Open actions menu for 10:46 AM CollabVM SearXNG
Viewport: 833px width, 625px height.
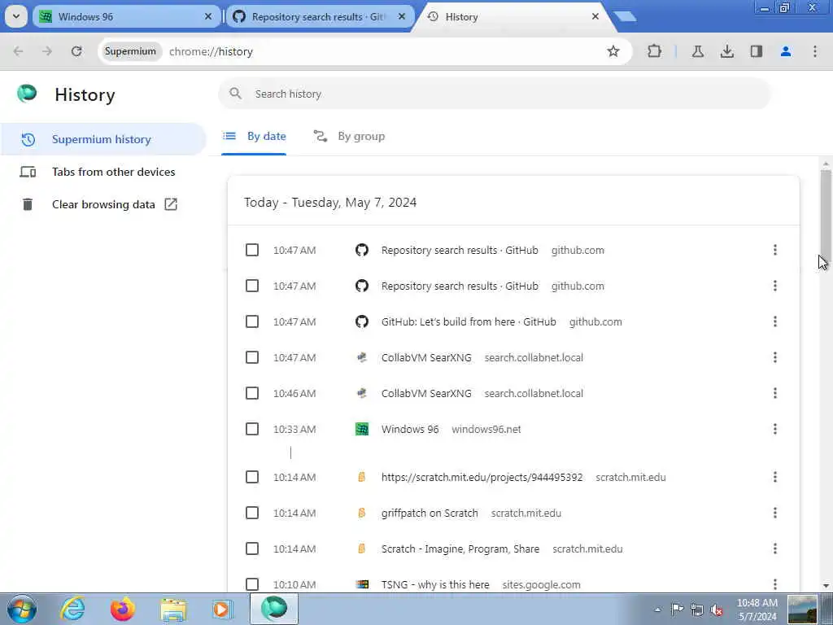point(775,393)
